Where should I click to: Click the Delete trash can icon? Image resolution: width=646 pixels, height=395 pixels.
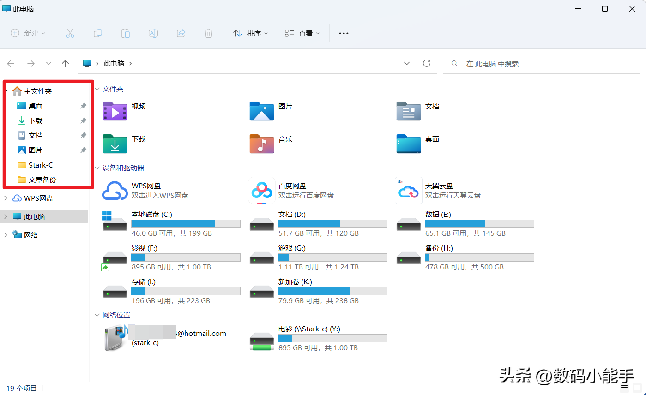click(209, 33)
